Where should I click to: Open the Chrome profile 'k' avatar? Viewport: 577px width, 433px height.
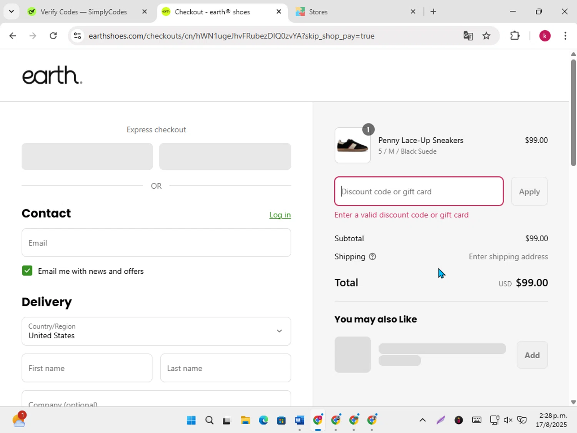(x=545, y=36)
